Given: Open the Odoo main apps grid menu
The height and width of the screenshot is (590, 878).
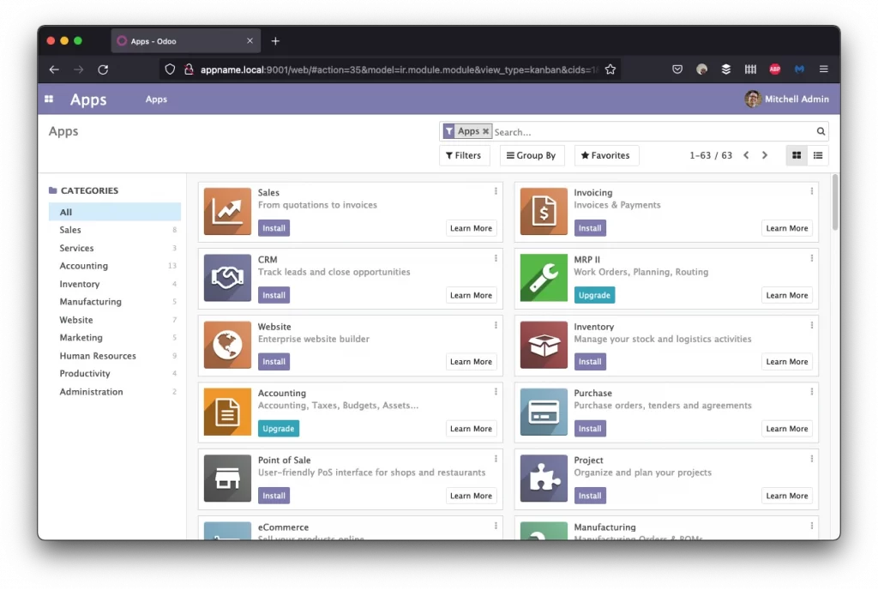Looking at the screenshot, I should tap(49, 99).
